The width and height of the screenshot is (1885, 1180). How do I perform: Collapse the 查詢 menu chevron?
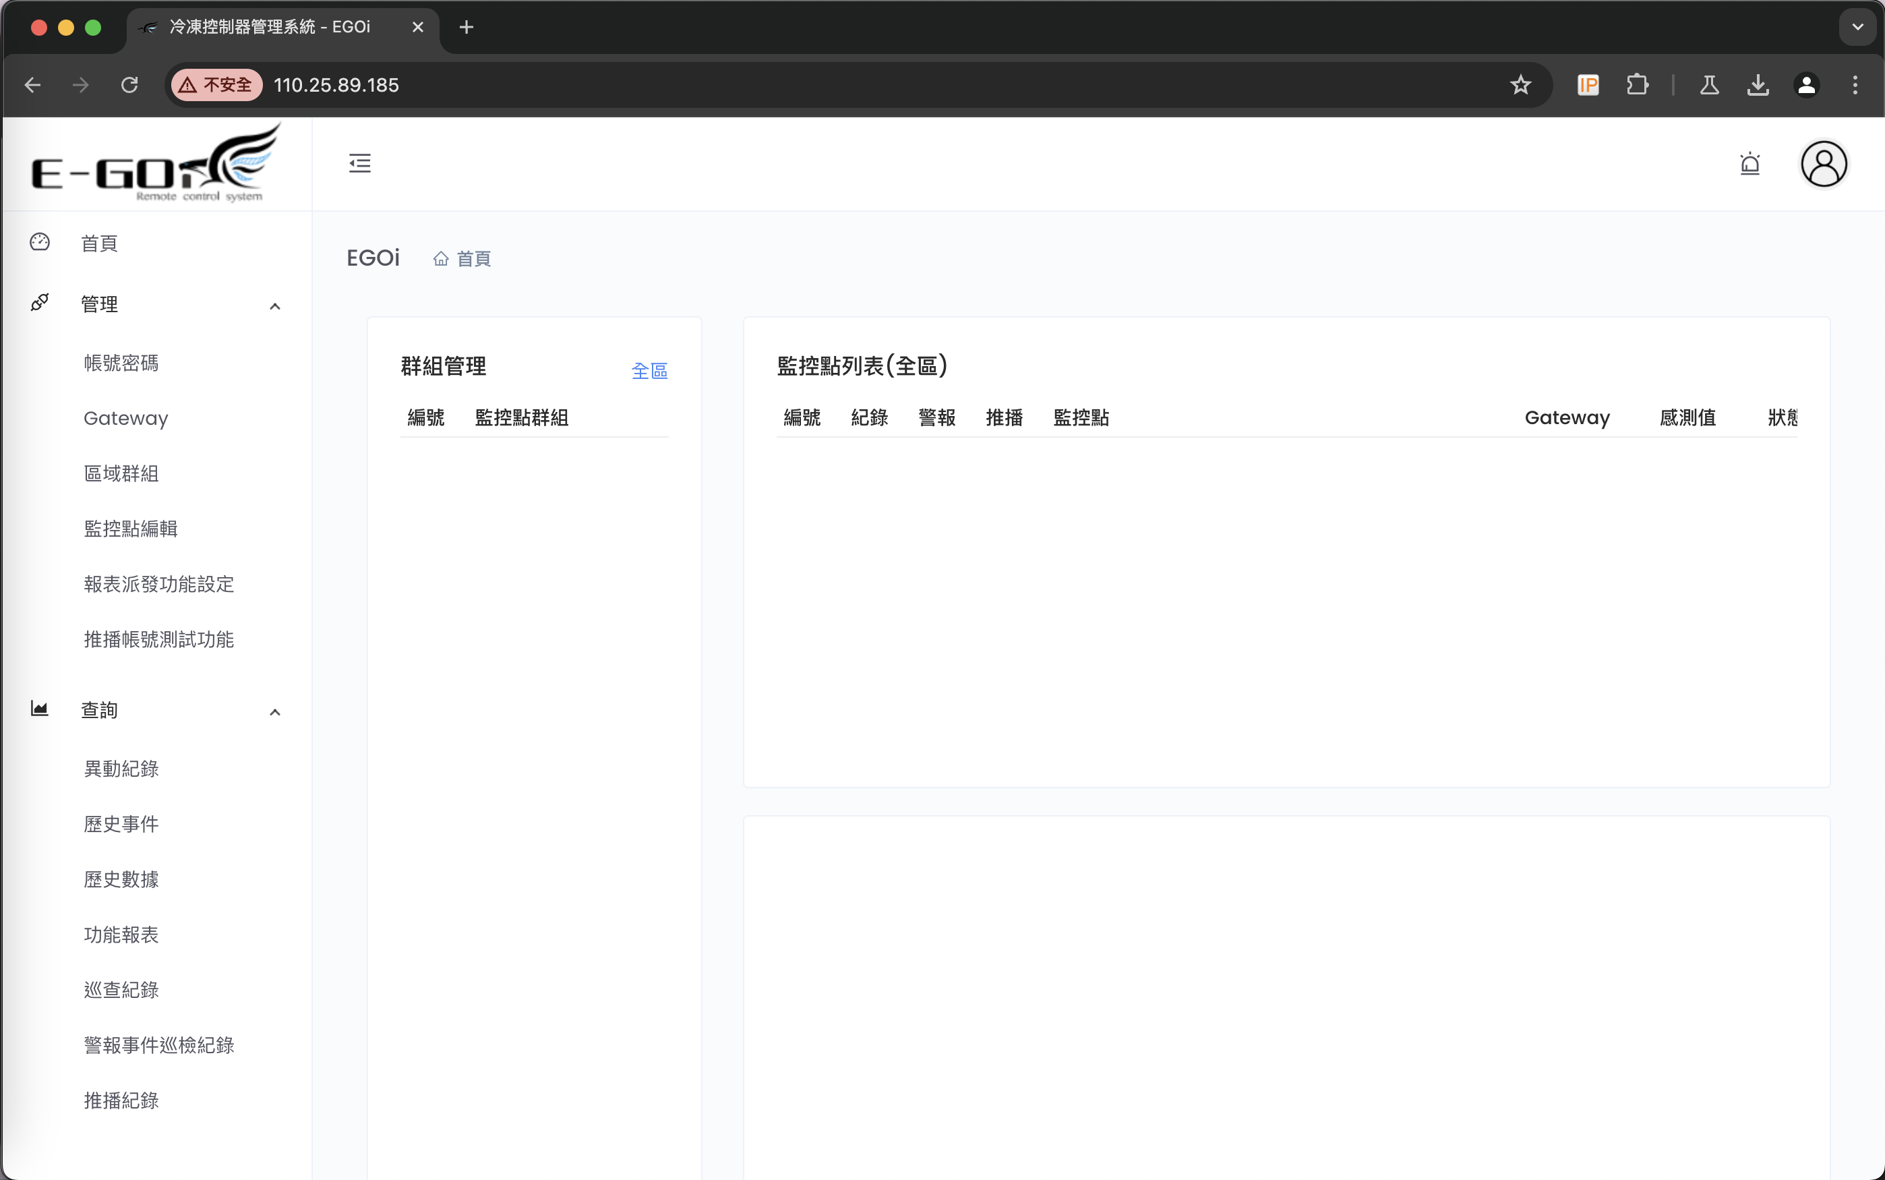274,712
